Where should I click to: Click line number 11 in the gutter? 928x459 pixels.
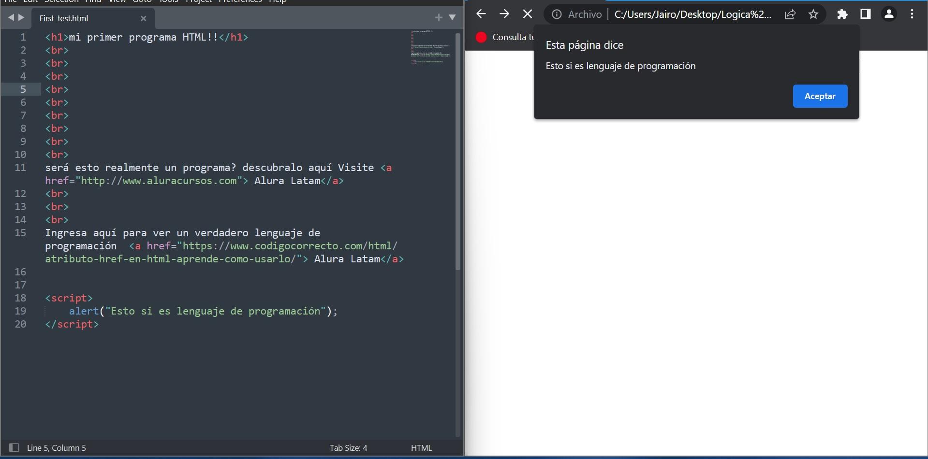point(20,168)
